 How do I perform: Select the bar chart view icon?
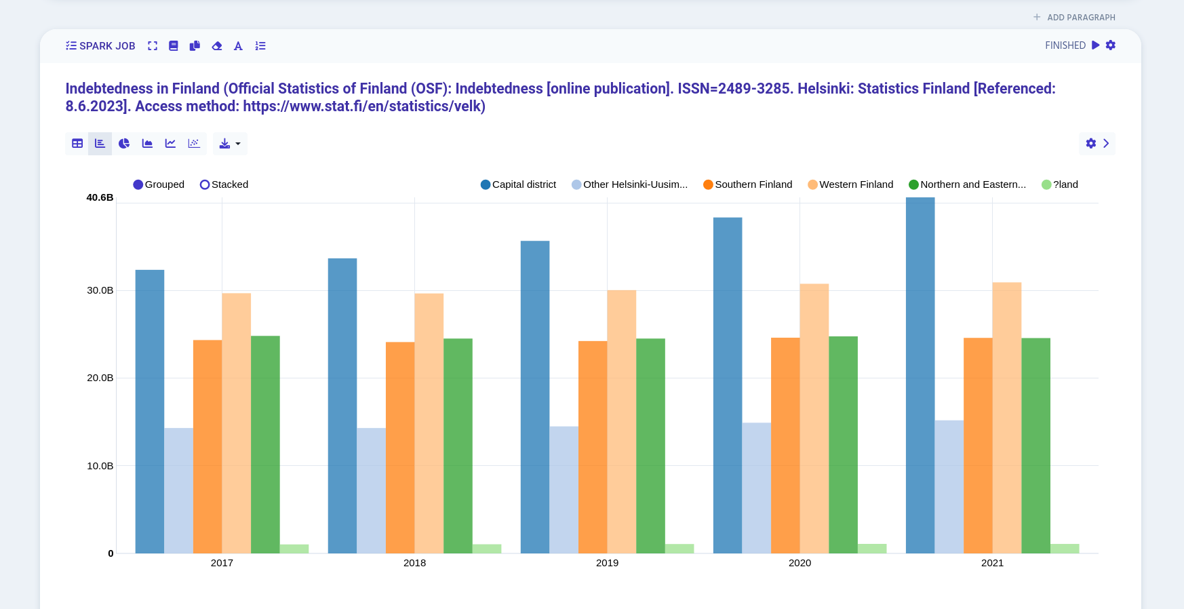click(100, 144)
